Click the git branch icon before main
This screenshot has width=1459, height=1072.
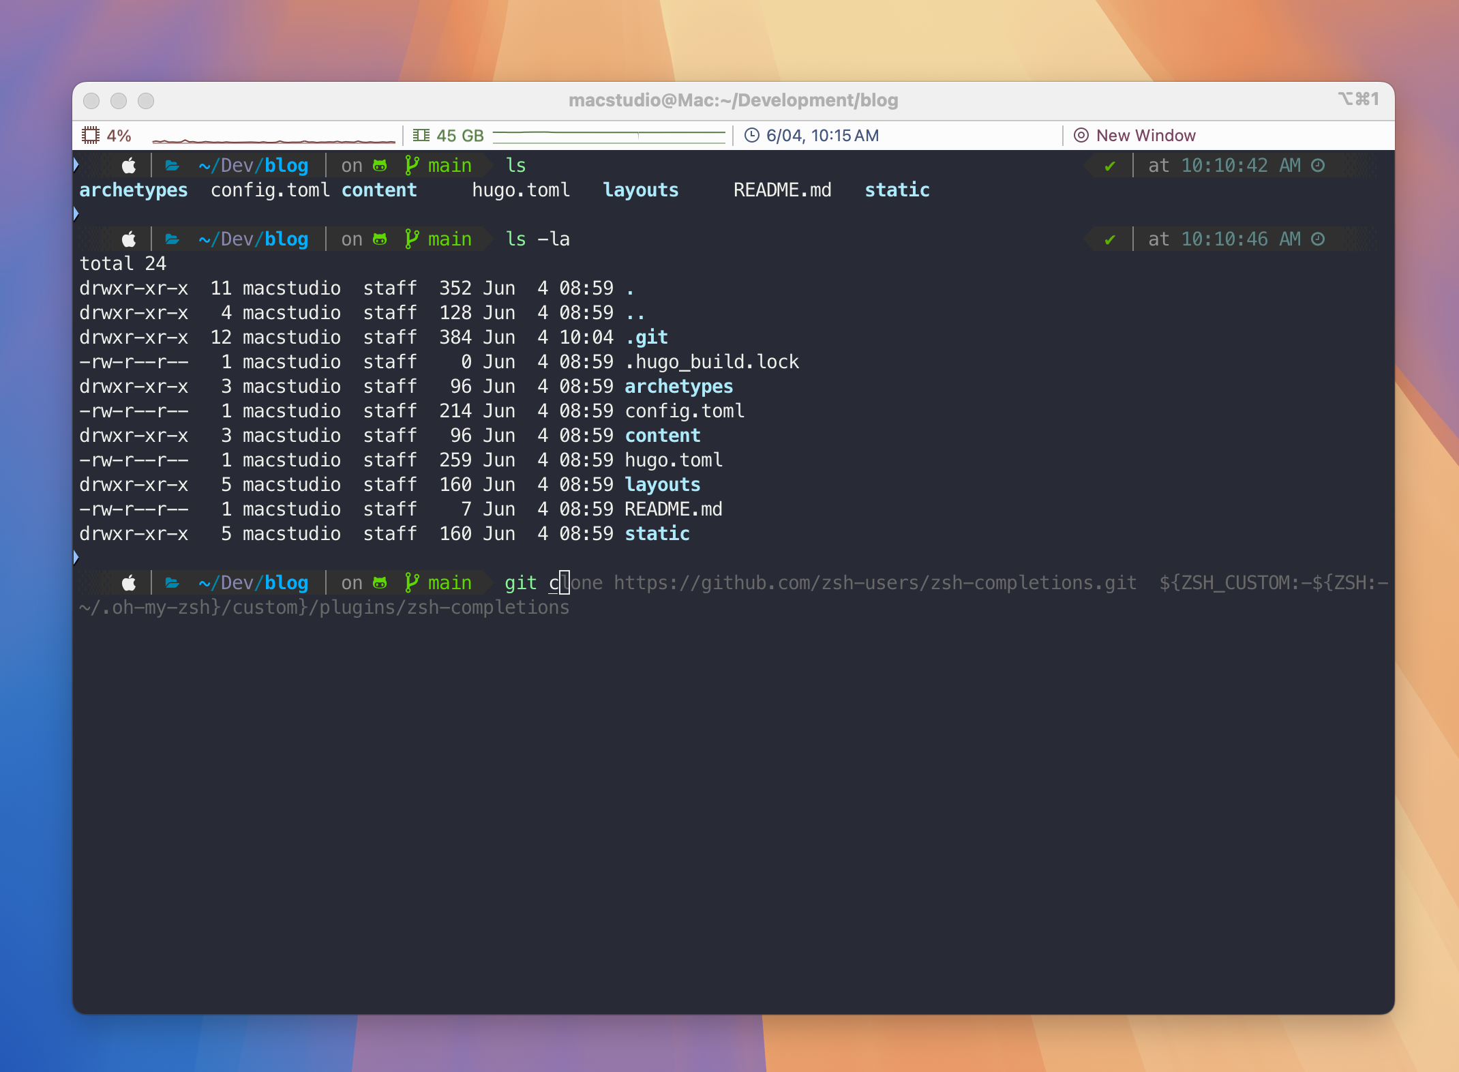click(x=411, y=166)
